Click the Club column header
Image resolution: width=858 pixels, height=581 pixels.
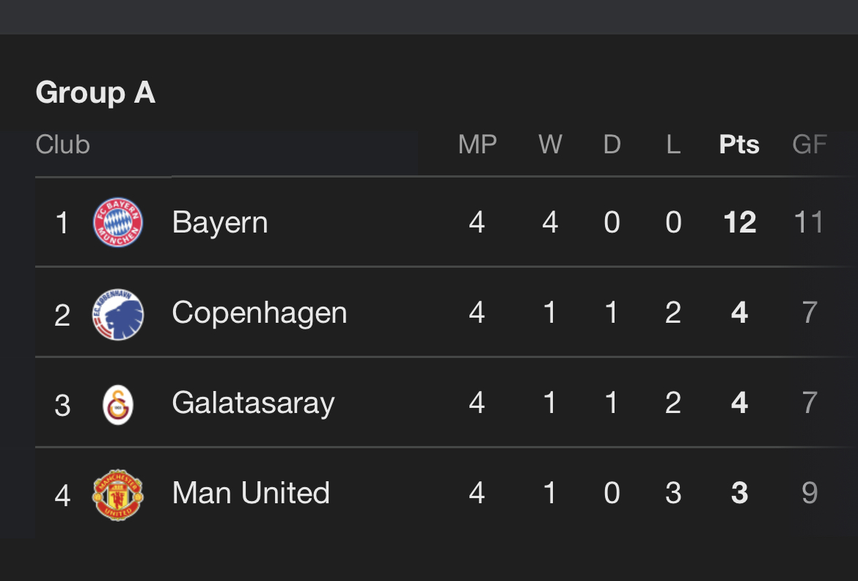62,145
